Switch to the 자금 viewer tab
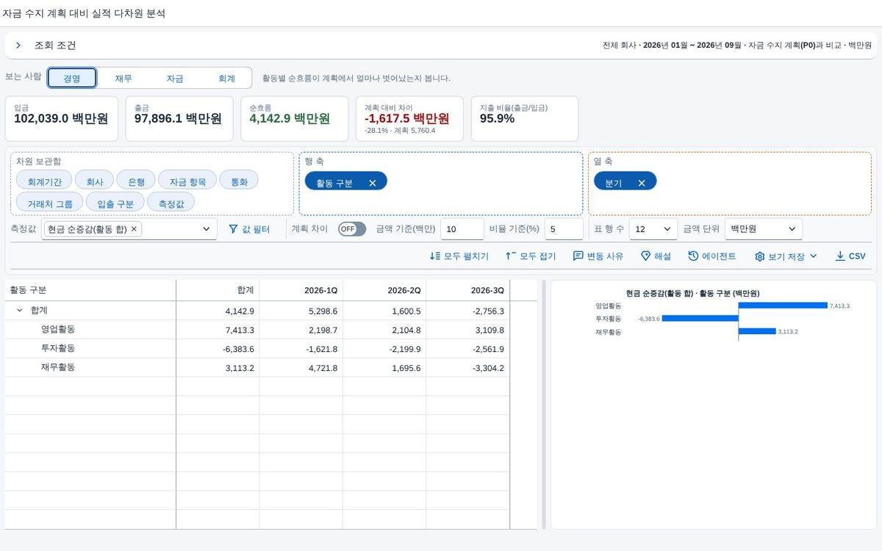The height and width of the screenshot is (551, 882). 175,78
